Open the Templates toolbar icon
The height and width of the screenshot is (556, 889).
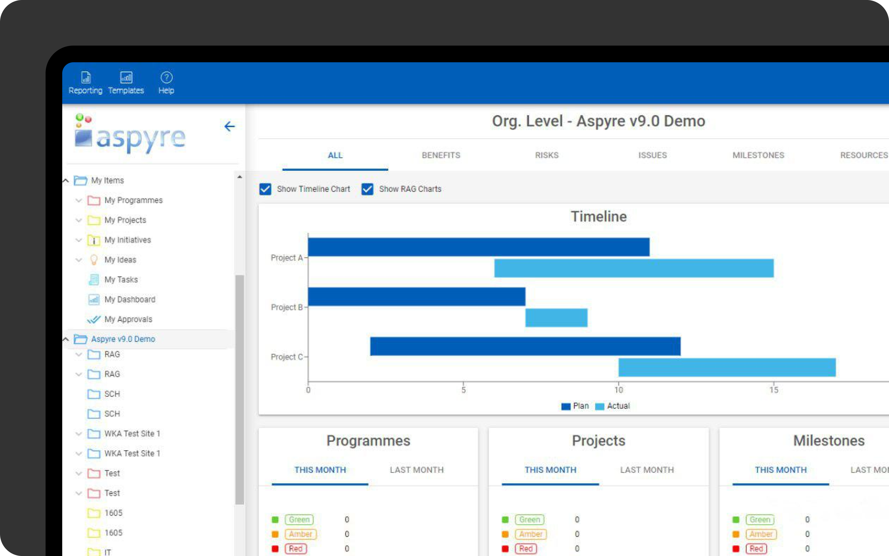[x=126, y=78]
